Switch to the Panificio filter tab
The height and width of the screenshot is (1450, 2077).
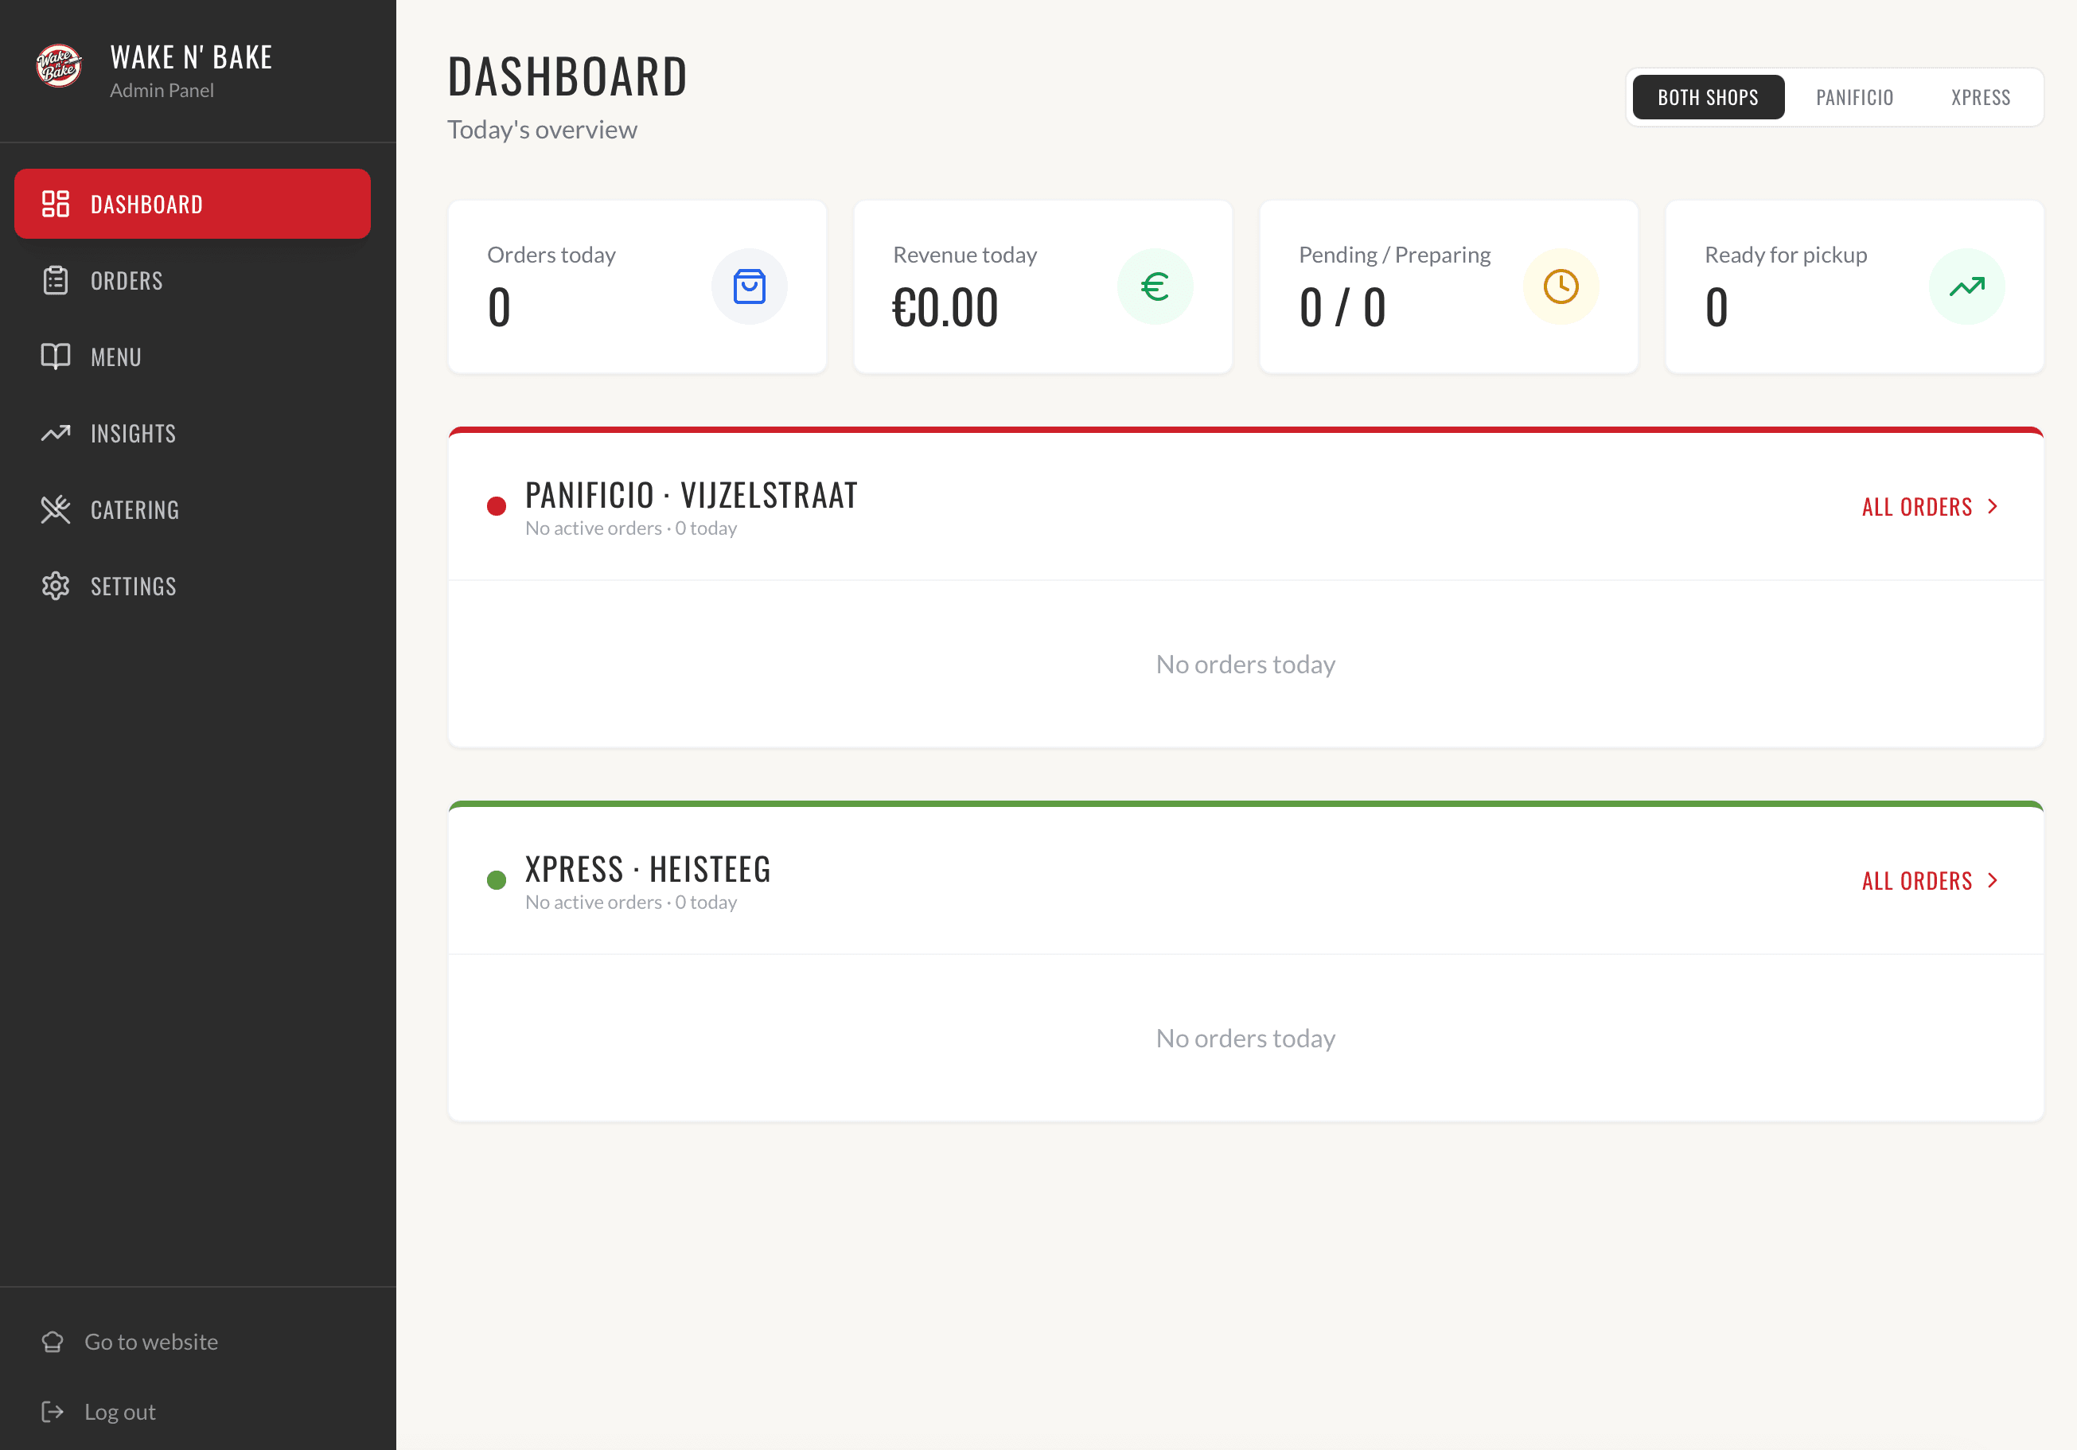[1854, 97]
